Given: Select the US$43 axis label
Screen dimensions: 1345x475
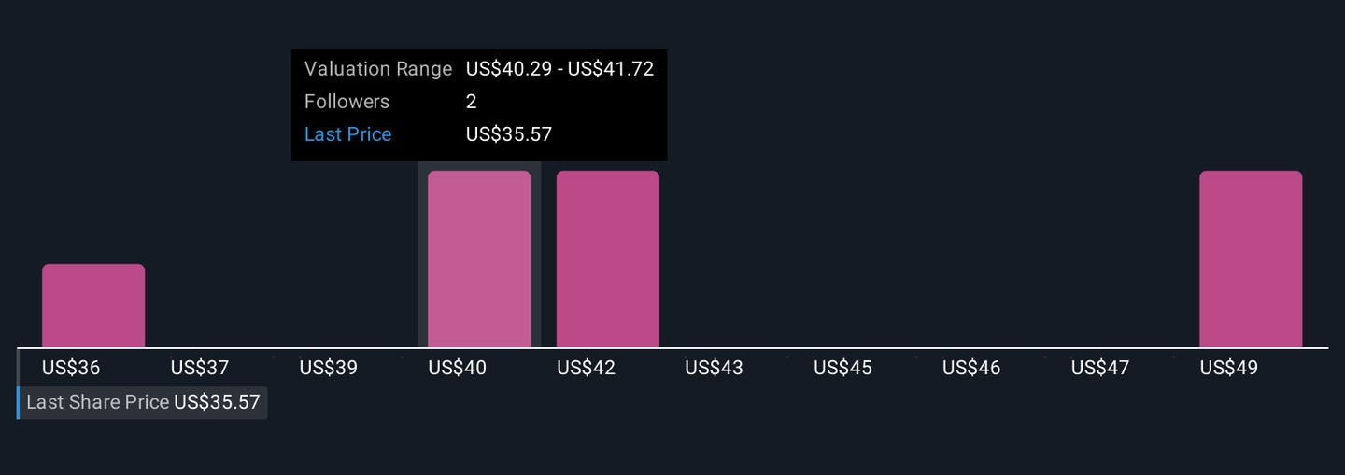Looking at the screenshot, I should pyautogui.click(x=715, y=368).
